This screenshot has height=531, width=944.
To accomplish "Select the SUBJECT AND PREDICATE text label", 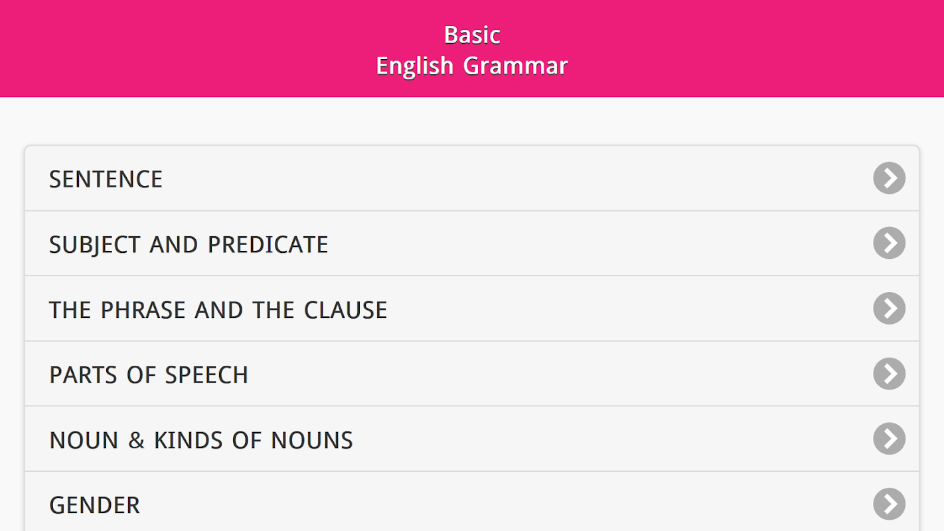I will [x=189, y=244].
